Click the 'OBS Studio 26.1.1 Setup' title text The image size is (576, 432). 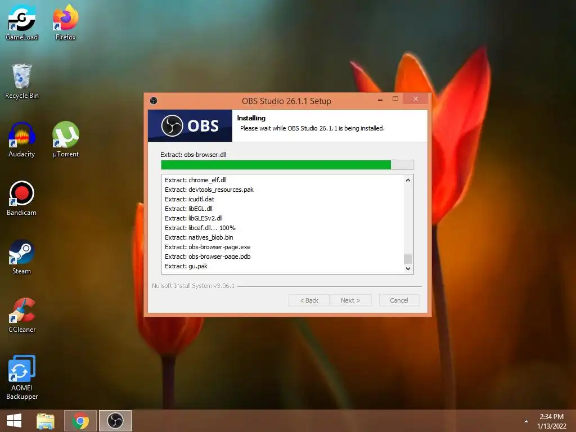click(286, 101)
